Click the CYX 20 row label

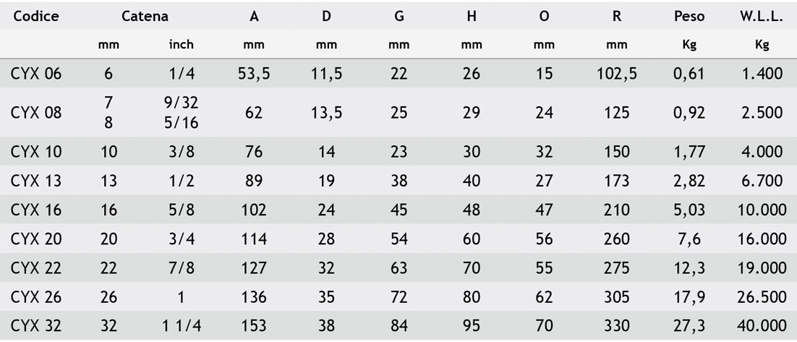pos(36,239)
